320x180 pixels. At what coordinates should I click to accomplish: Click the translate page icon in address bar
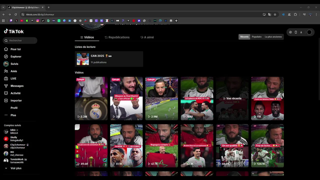269,14
